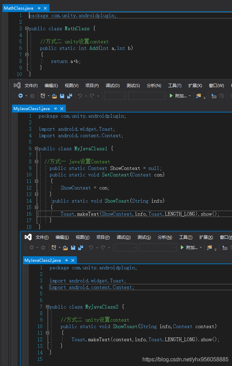
Task: Open solution configuration dropdown in MyJavaClass1 window
Action: point(115,96)
